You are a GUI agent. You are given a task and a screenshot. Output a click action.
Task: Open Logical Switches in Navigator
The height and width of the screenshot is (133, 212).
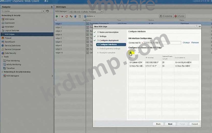pyautogui.click(x=12, y=31)
